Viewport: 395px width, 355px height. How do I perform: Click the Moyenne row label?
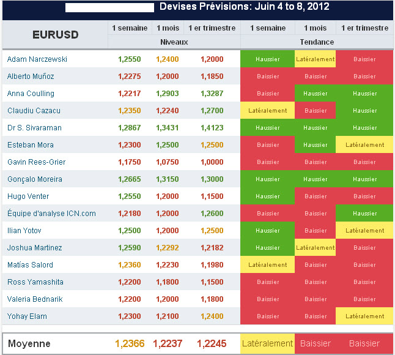[29, 343]
